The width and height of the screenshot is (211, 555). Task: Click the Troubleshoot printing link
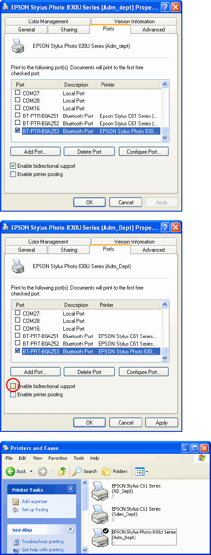42,542
